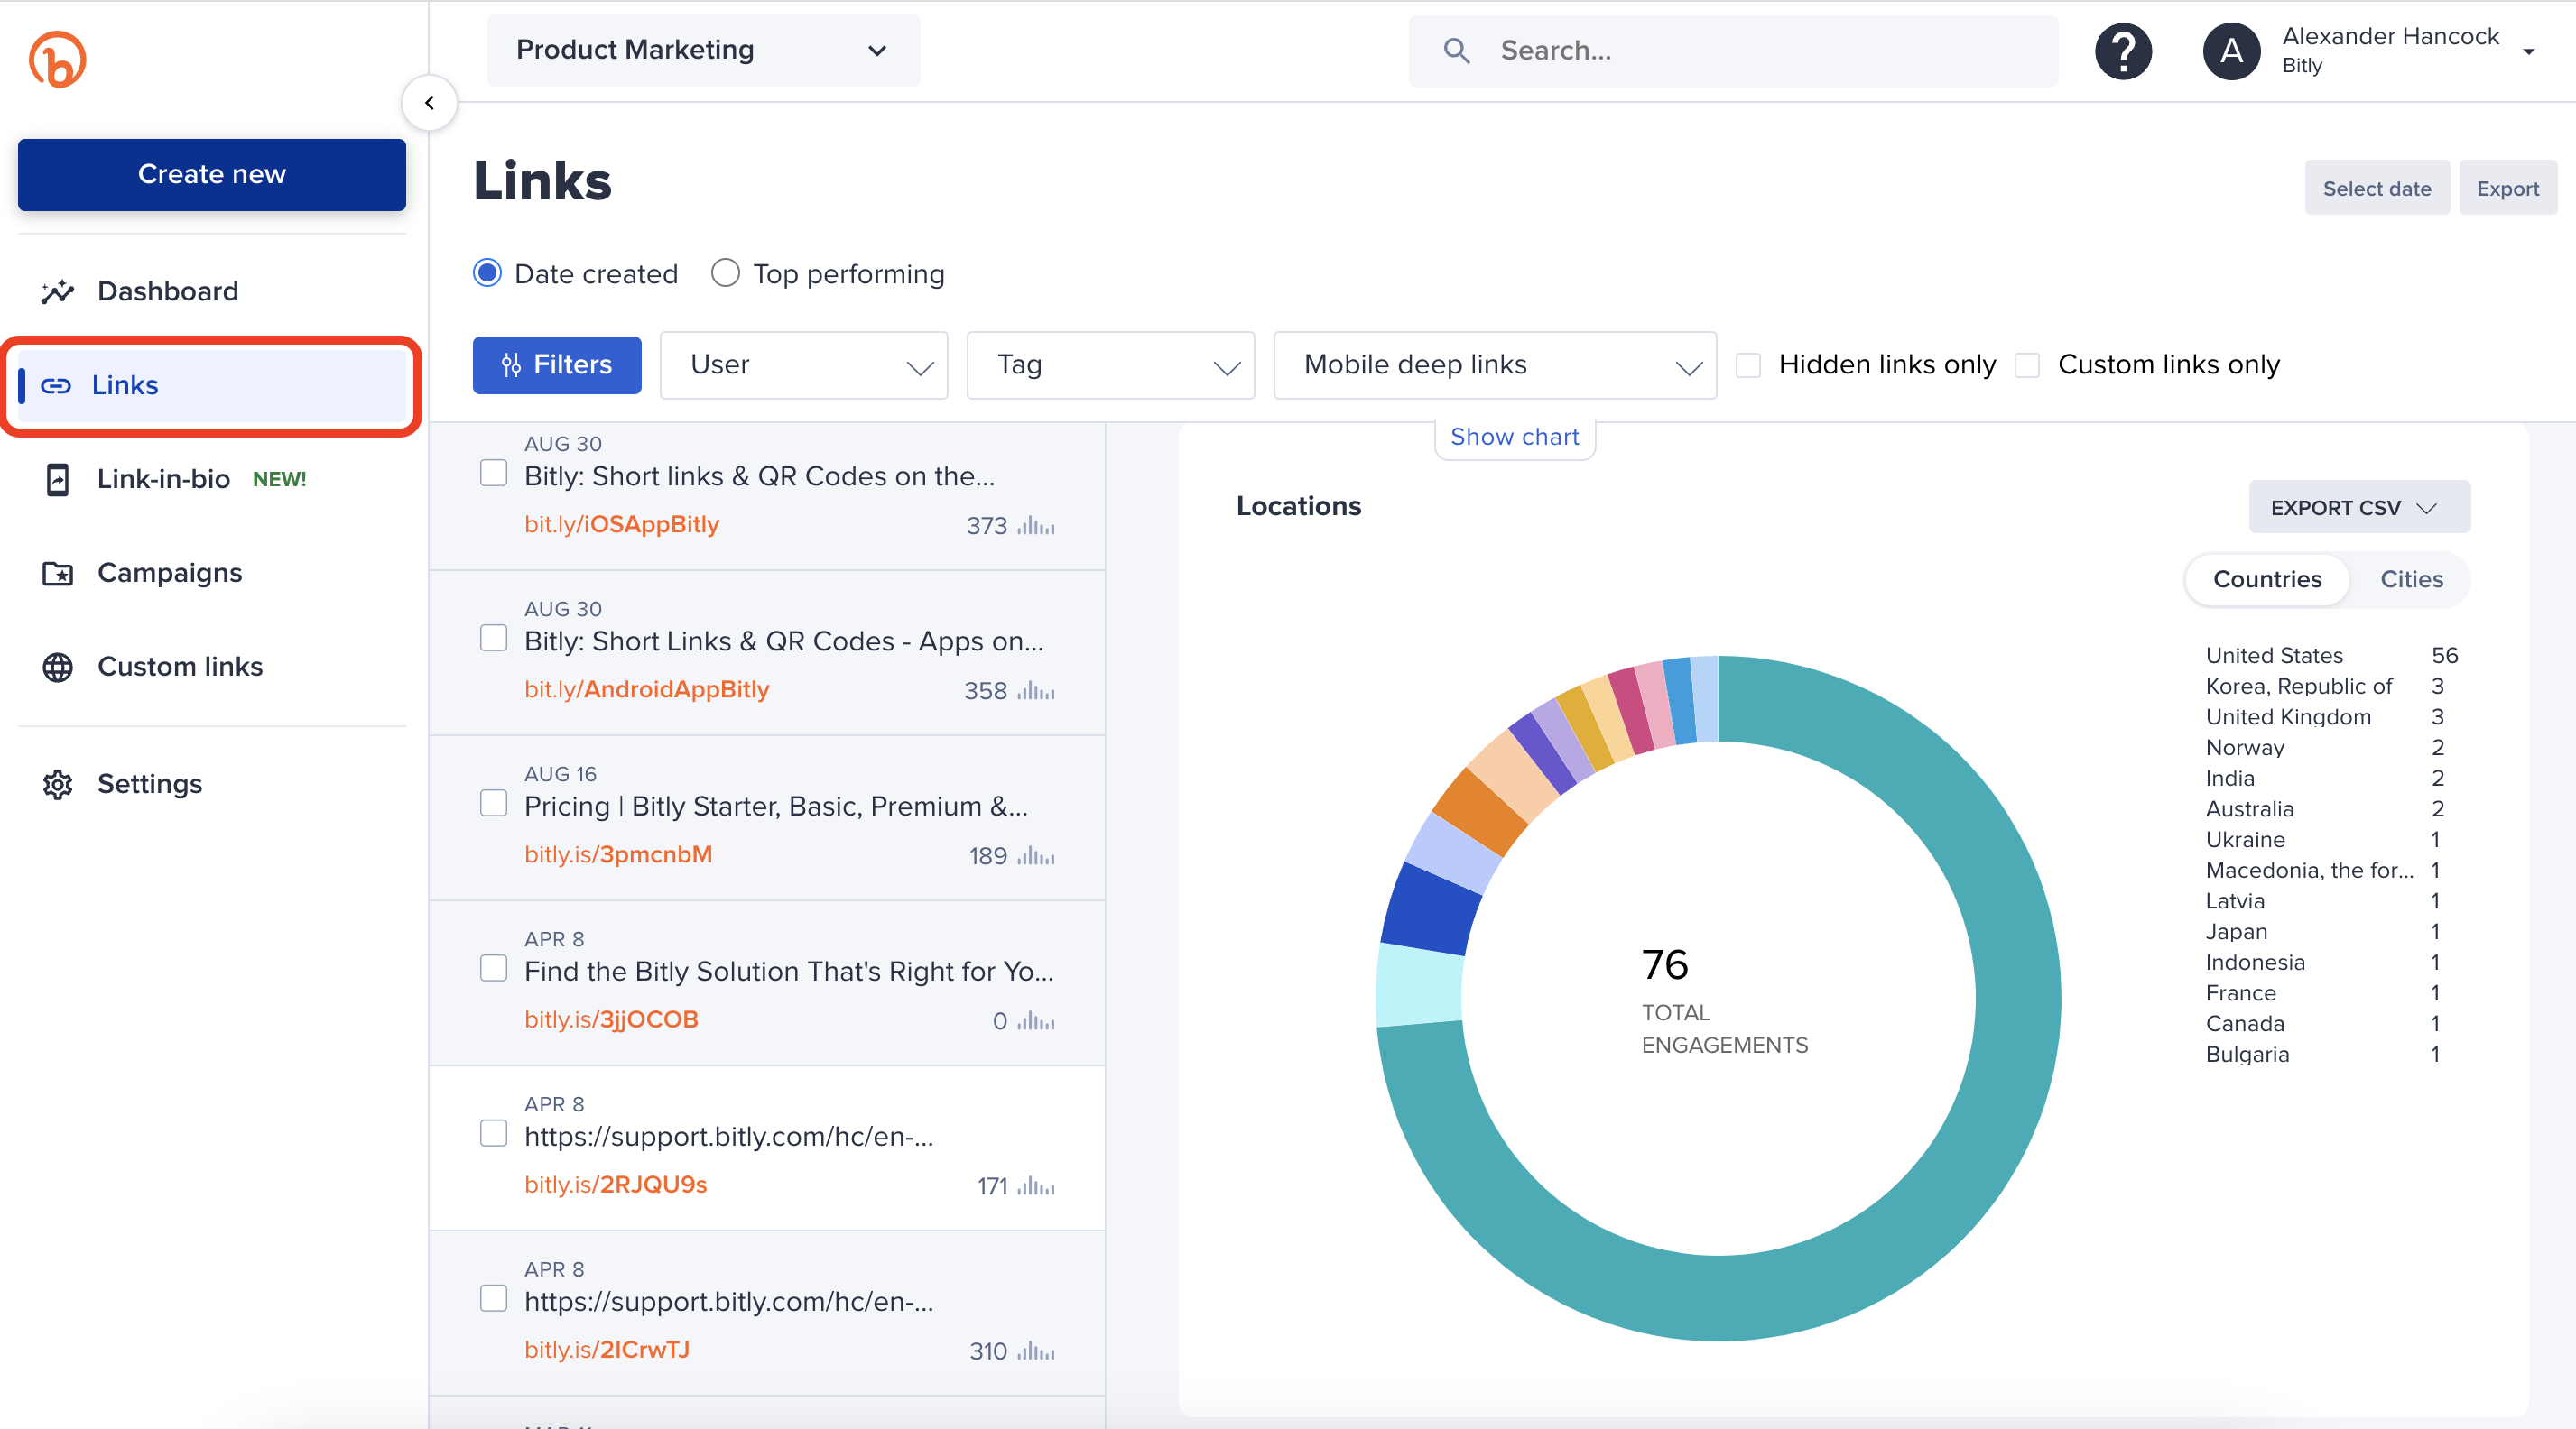Viewport: 2576px width, 1429px height.
Task: Click the United Kingdom country row
Action: coord(2325,716)
